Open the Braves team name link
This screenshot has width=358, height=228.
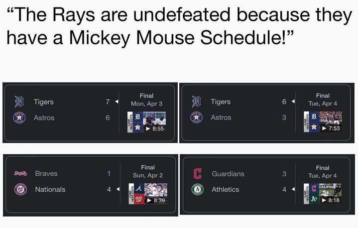tap(46, 174)
